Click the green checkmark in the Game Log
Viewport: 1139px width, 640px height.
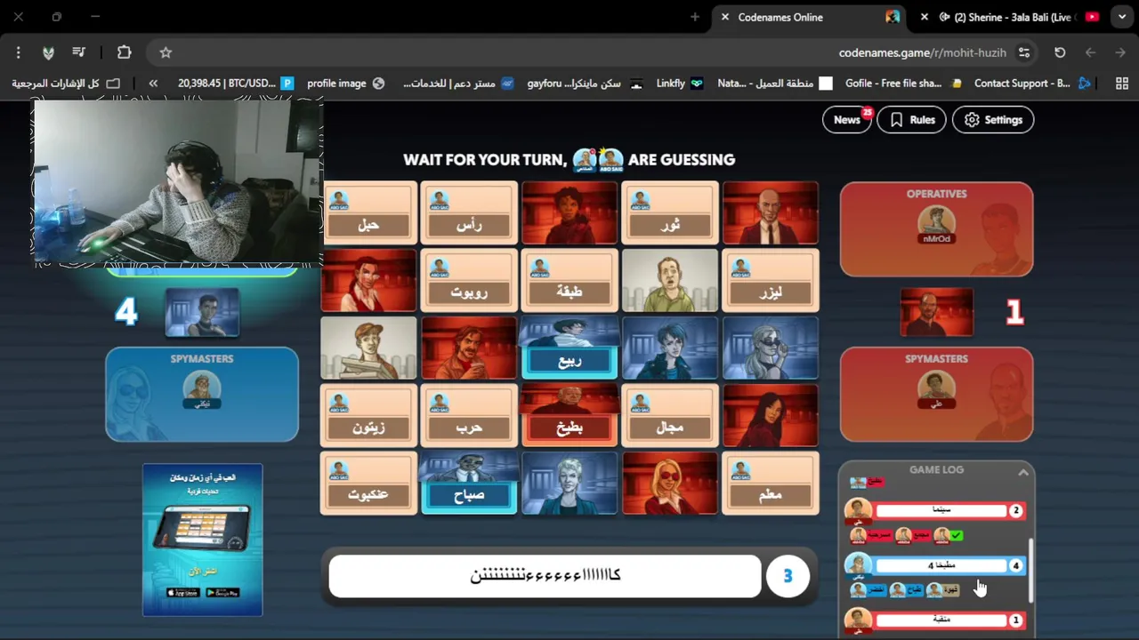click(956, 535)
